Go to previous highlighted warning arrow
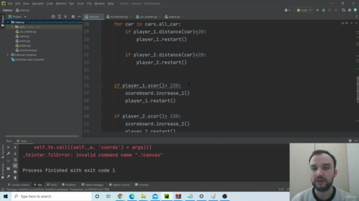This screenshot has height=201, width=359. 352,23
